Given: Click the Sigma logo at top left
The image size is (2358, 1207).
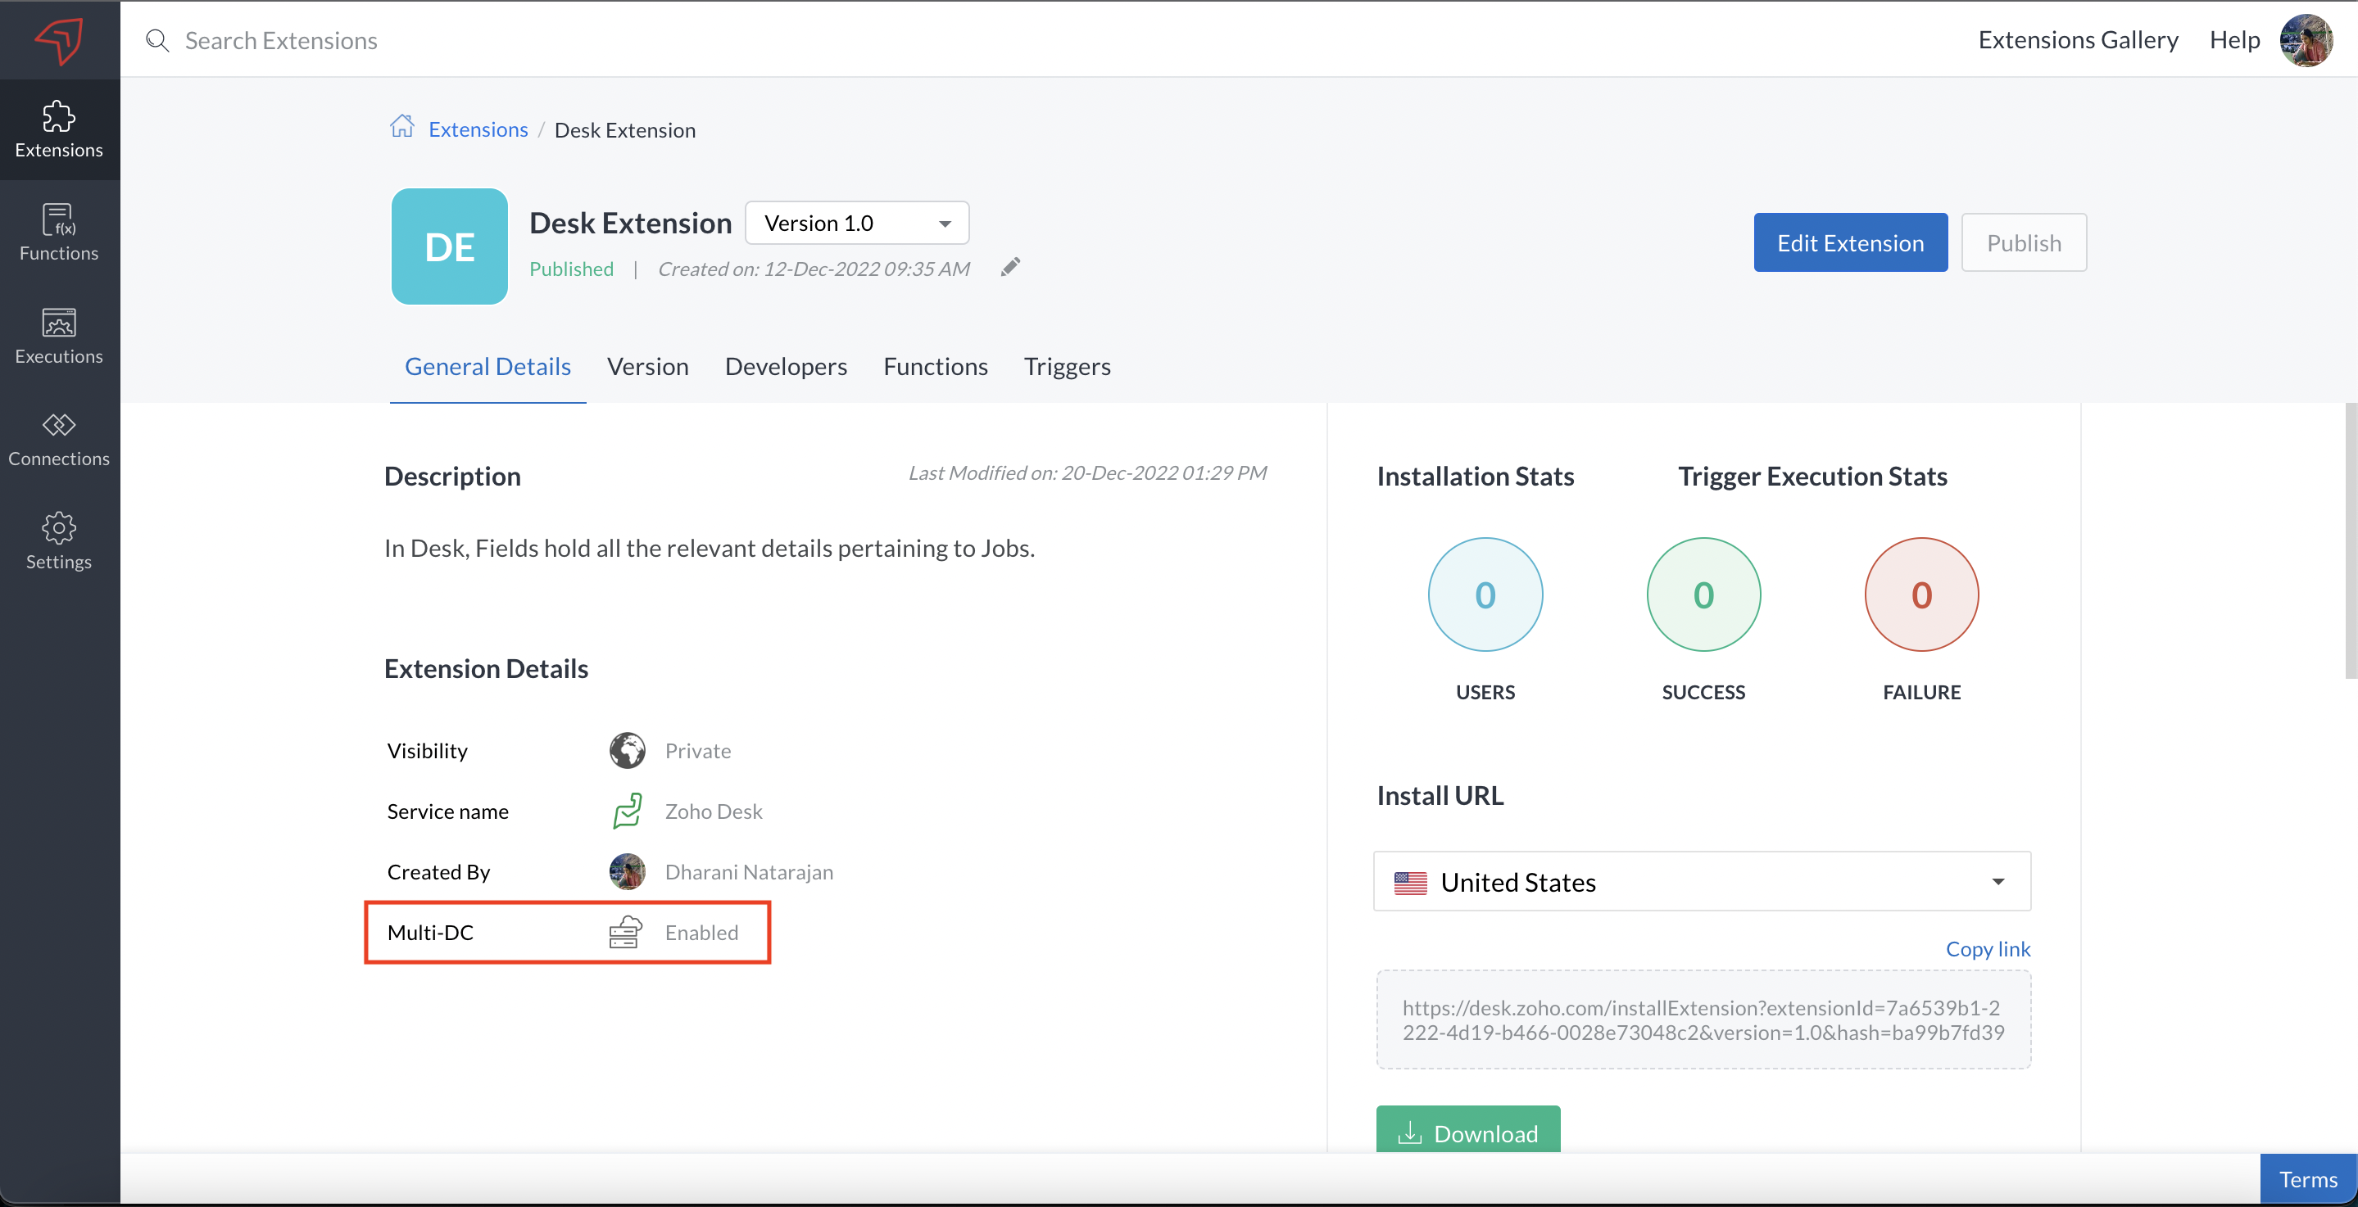Looking at the screenshot, I should (x=59, y=40).
